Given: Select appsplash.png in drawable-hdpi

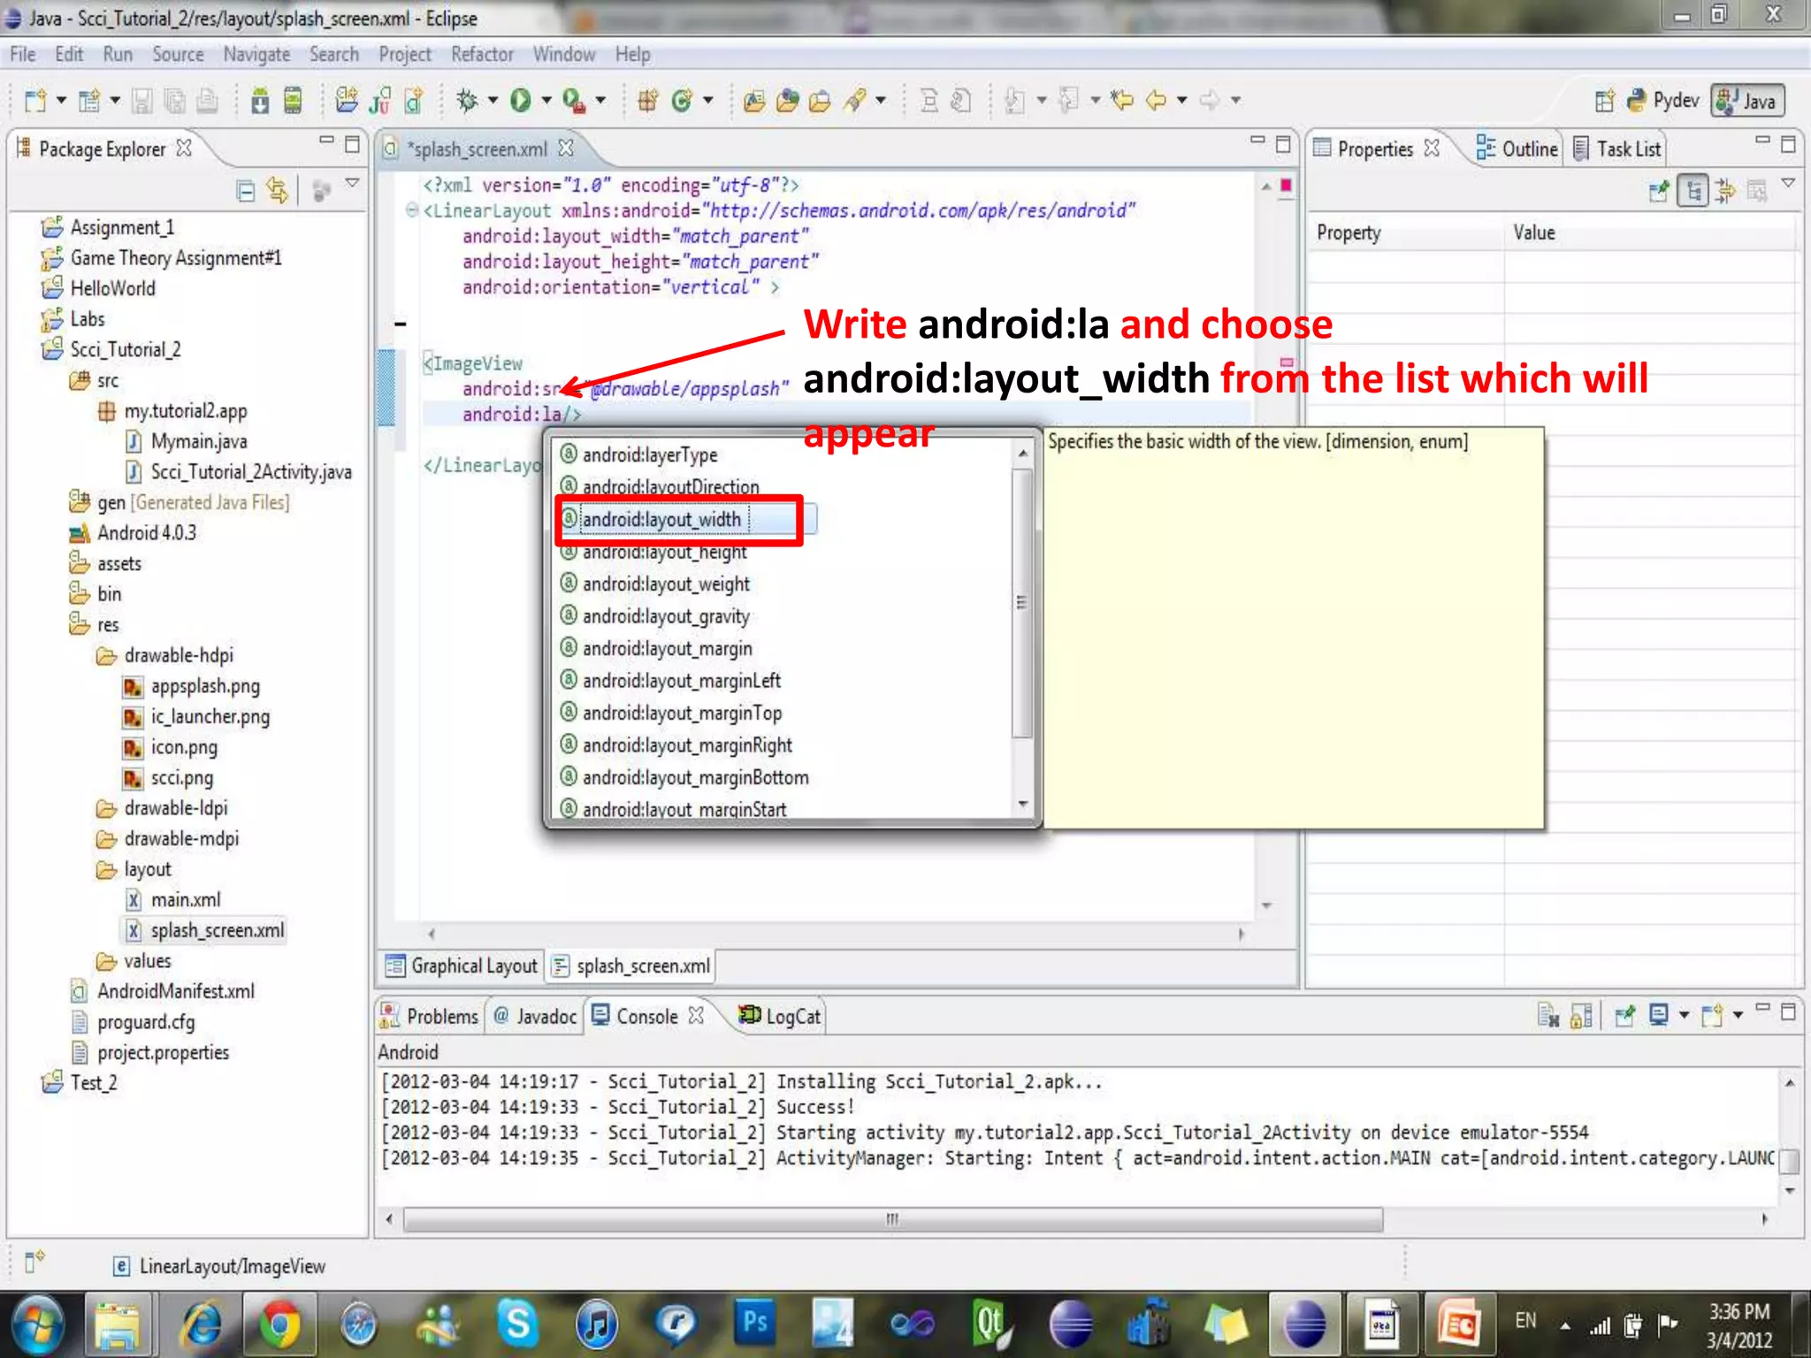Looking at the screenshot, I should 204,686.
